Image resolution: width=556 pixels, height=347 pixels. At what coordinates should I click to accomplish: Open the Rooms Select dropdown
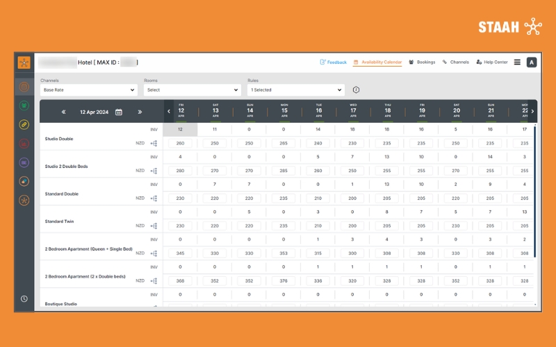click(x=193, y=90)
